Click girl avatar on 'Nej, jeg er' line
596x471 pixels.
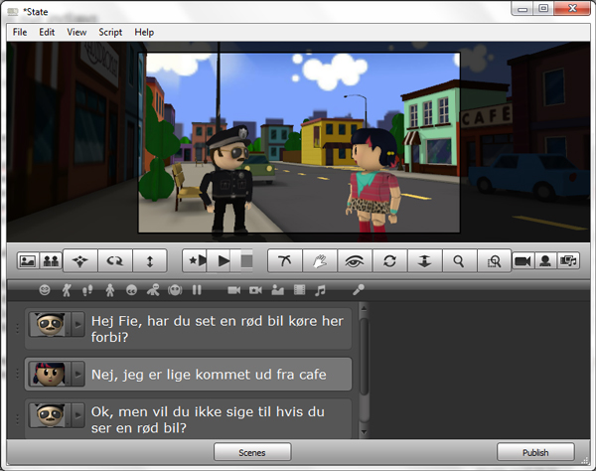tap(50, 374)
